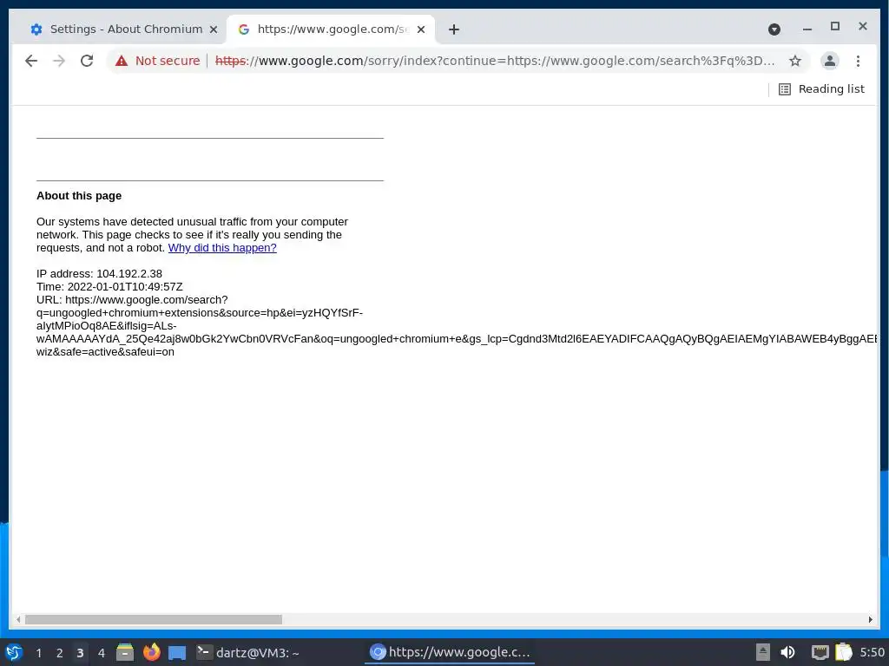
Task: Close the google.com tab
Action: (421, 29)
